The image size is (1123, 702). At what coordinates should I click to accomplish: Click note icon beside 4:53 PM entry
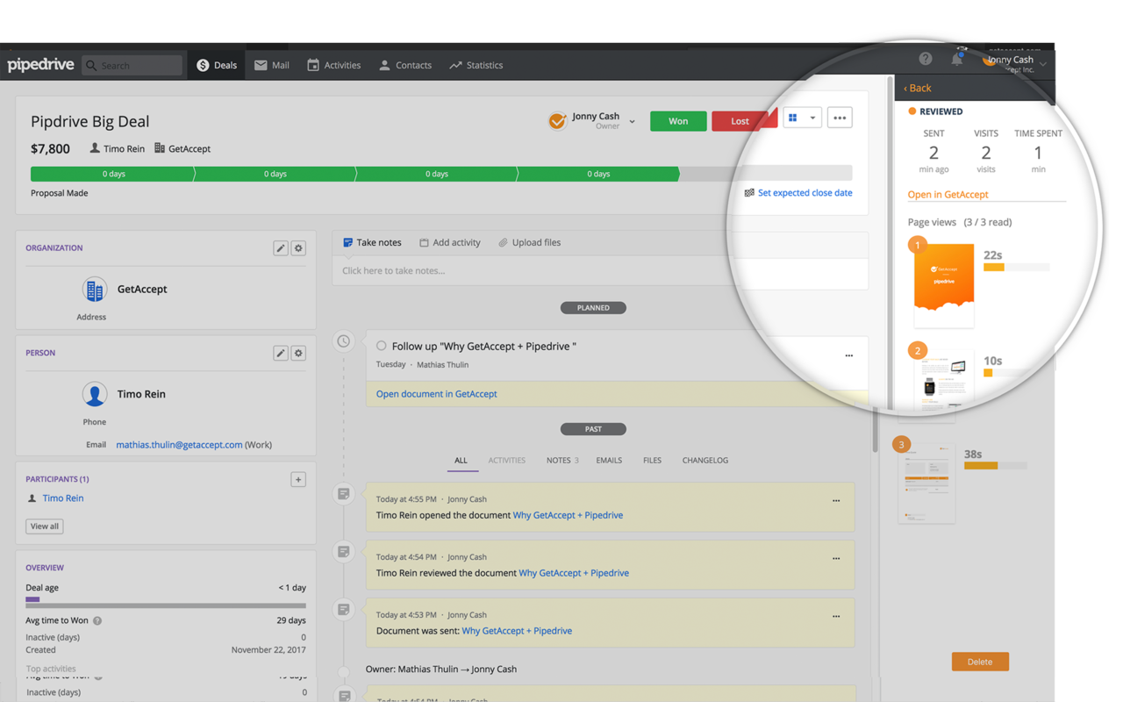344,610
